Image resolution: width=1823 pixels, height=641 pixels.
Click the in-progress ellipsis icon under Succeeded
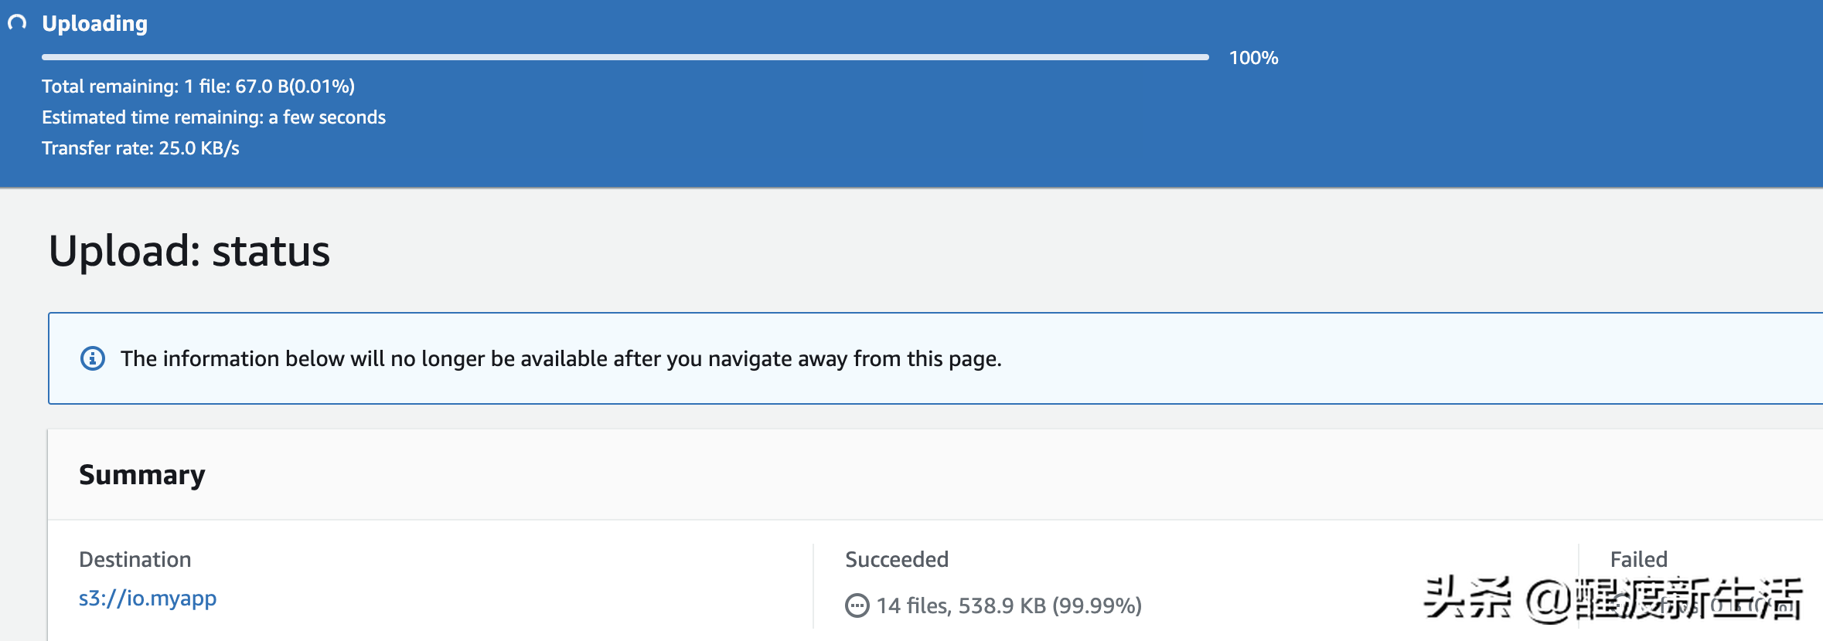click(857, 605)
